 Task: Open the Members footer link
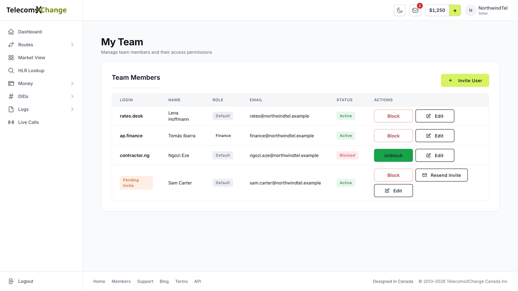pyautogui.click(x=121, y=281)
